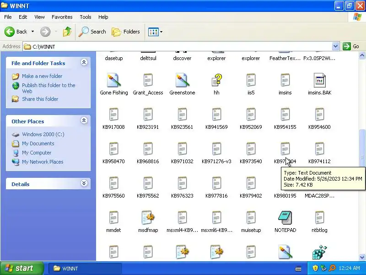Image resolution: width=366 pixels, height=275 pixels.
Task: Expand the Details panel
Action: [84, 183]
